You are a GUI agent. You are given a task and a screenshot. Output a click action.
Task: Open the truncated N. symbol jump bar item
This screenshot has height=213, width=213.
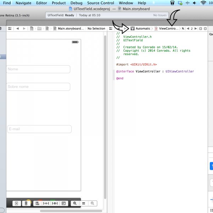[183, 28]
